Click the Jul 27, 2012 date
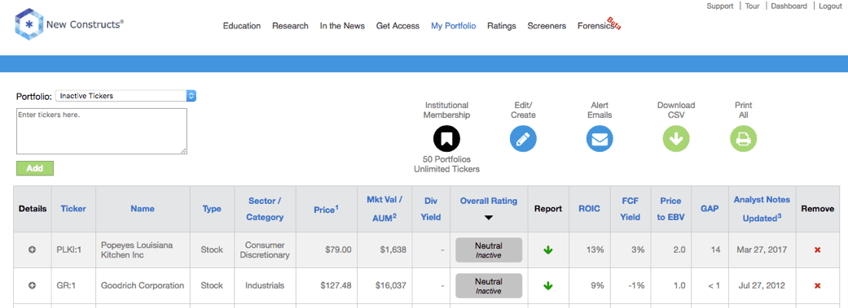 pyautogui.click(x=762, y=286)
